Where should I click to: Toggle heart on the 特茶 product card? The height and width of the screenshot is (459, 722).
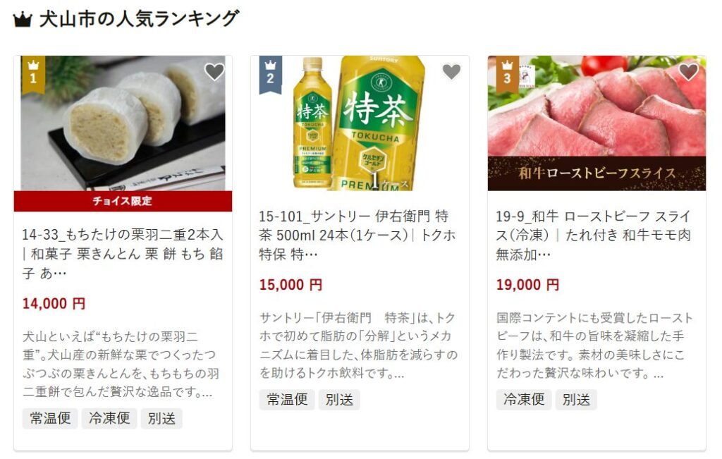(x=451, y=71)
